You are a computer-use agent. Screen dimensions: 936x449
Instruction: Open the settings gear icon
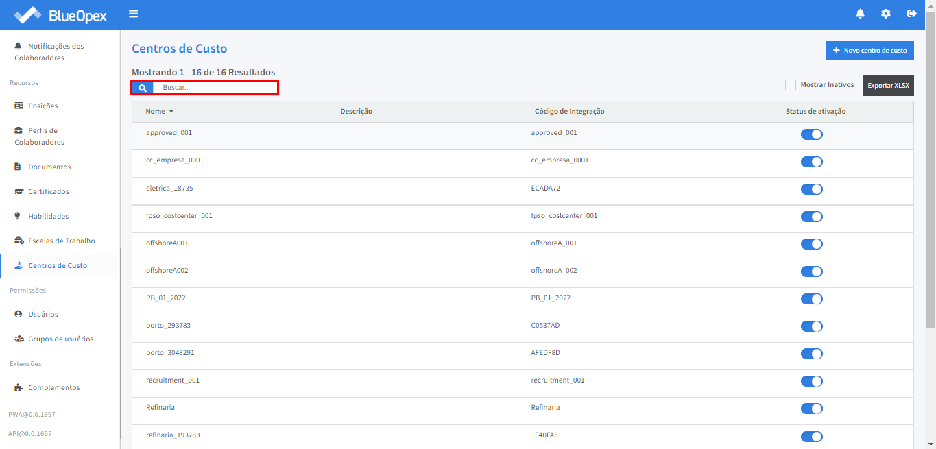click(x=886, y=14)
